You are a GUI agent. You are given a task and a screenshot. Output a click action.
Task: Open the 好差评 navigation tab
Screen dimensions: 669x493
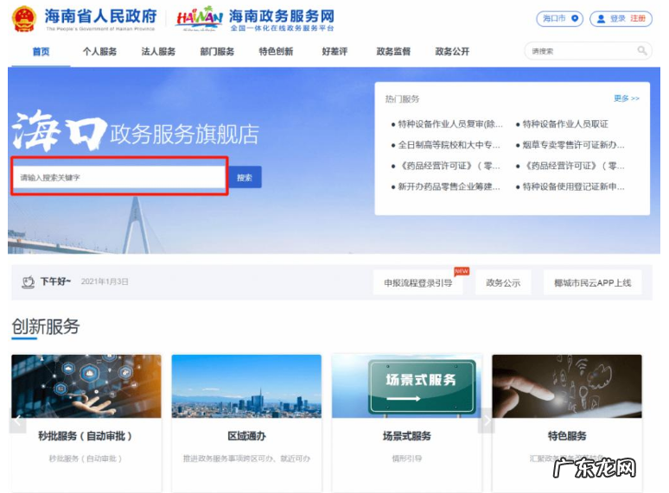pyautogui.click(x=334, y=52)
